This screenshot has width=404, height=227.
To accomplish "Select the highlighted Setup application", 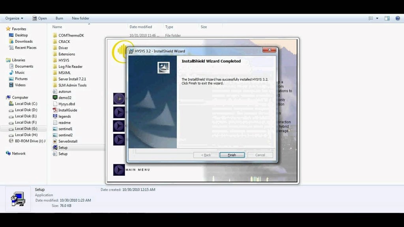I will pos(78,147).
